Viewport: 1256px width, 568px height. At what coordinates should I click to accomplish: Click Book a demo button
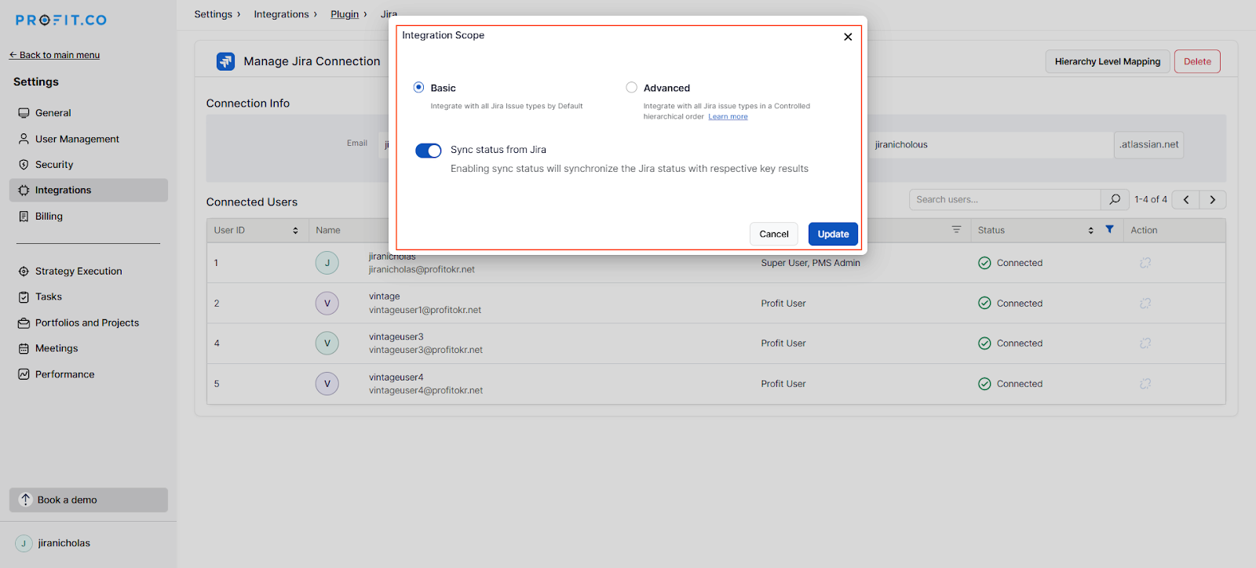[x=89, y=500]
